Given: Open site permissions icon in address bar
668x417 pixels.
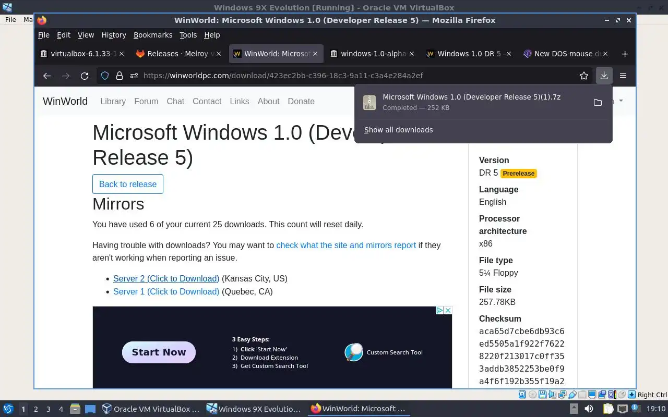Looking at the screenshot, I should (134, 76).
